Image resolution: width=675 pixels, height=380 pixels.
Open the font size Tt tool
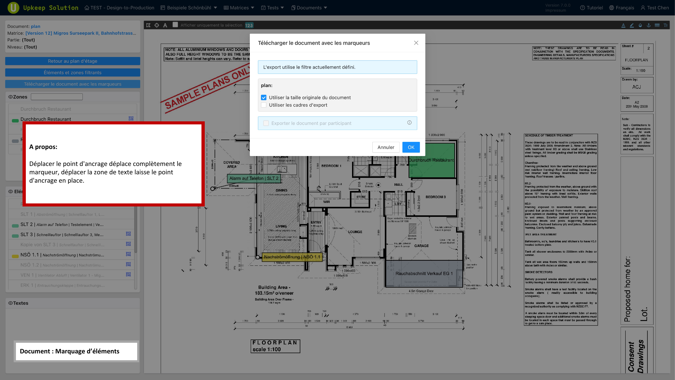pyautogui.click(x=665, y=25)
